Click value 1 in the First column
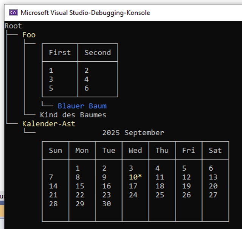Screen dimensions: 242x229 (x=51, y=70)
